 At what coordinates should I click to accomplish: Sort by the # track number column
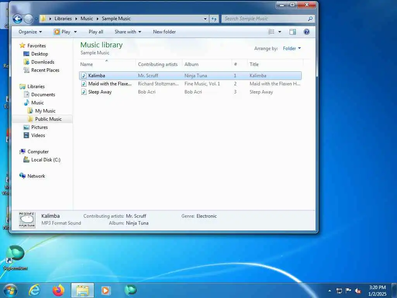coord(239,64)
